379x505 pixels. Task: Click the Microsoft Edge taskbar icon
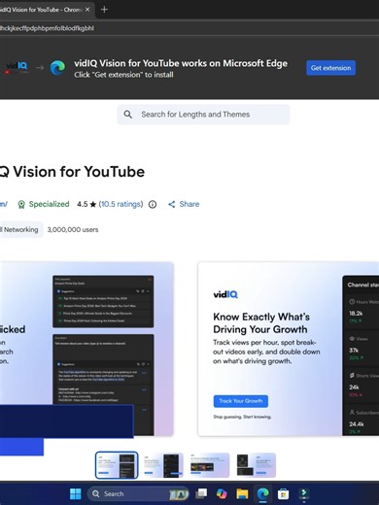[263, 493]
